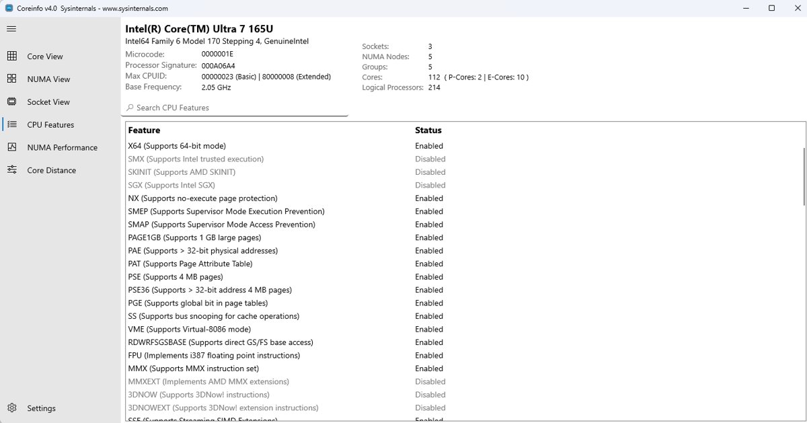
Task: Select the PSE36 feature row
Action: [464, 291]
